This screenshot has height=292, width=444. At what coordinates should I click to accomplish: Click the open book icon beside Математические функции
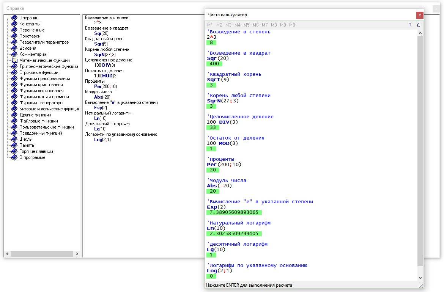14,60
